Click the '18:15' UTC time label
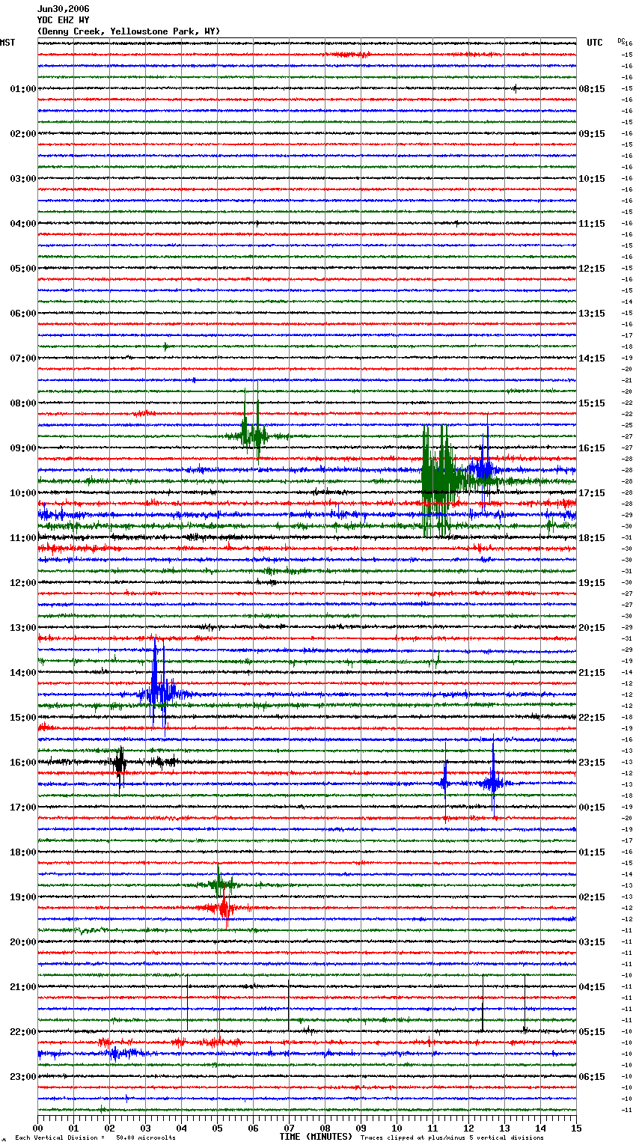The width and height of the screenshot is (636, 1148). [x=592, y=538]
